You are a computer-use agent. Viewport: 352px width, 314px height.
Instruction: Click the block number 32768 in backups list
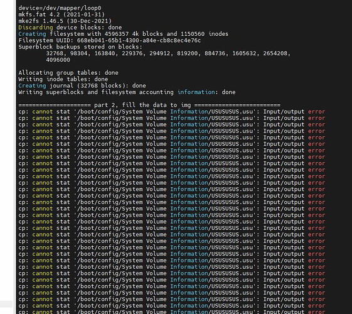(55, 53)
